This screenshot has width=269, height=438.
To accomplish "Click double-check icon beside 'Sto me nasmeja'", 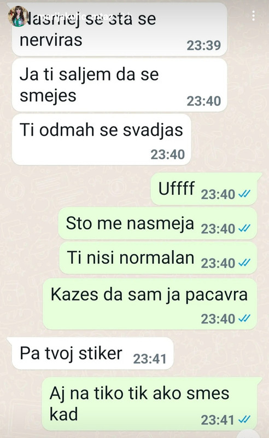I will (x=244, y=228).
